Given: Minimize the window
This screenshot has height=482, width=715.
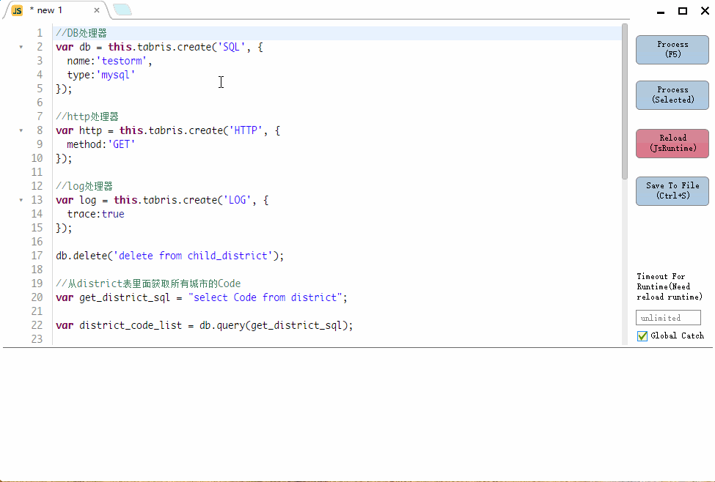Looking at the screenshot, I should [660, 11].
